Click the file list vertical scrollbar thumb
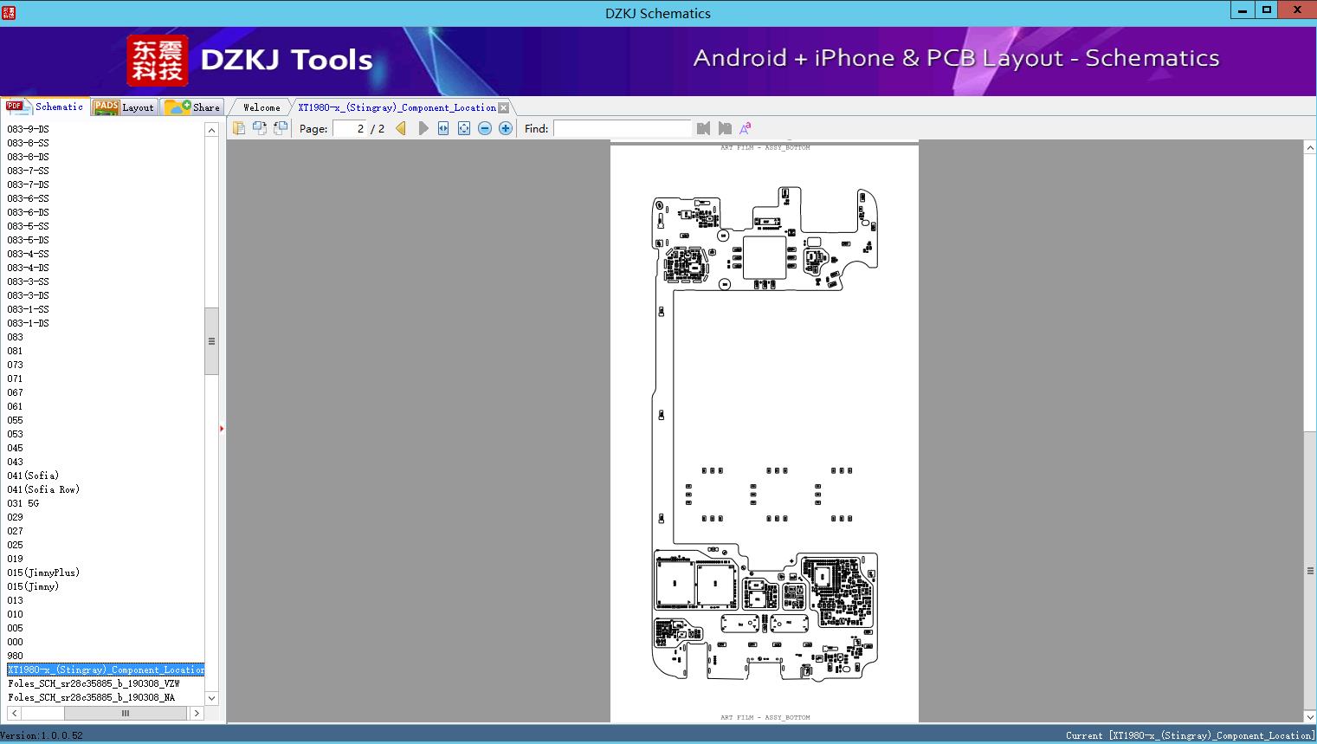 pos(211,341)
